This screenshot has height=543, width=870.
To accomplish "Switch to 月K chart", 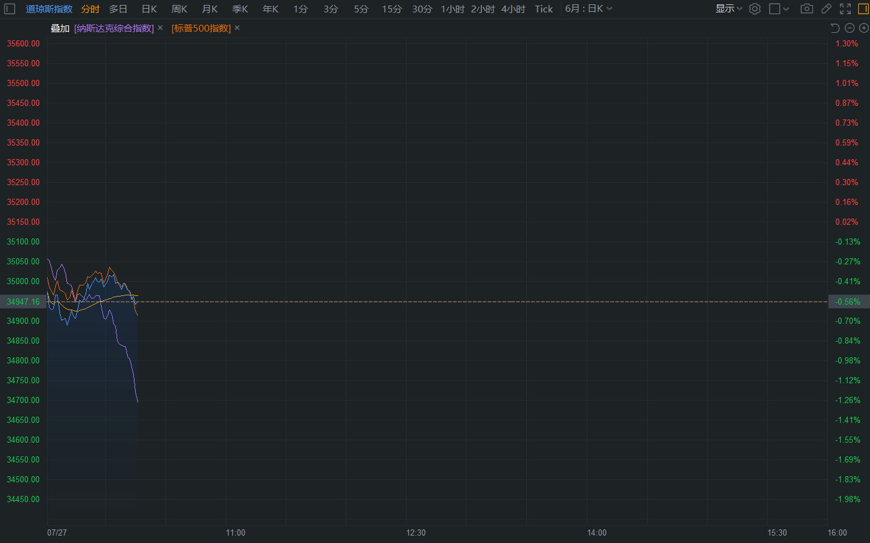I will pyautogui.click(x=210, y=9).
